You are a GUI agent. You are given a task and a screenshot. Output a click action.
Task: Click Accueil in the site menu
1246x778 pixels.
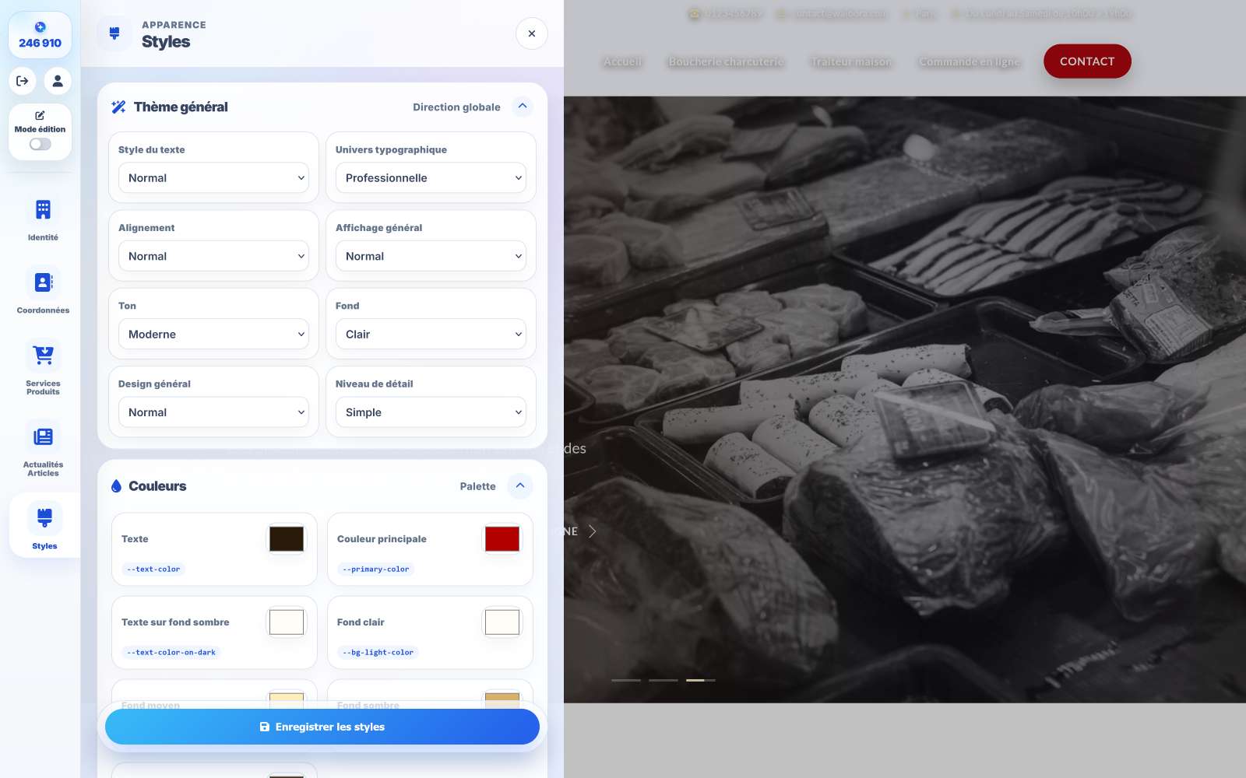[623, 62]
